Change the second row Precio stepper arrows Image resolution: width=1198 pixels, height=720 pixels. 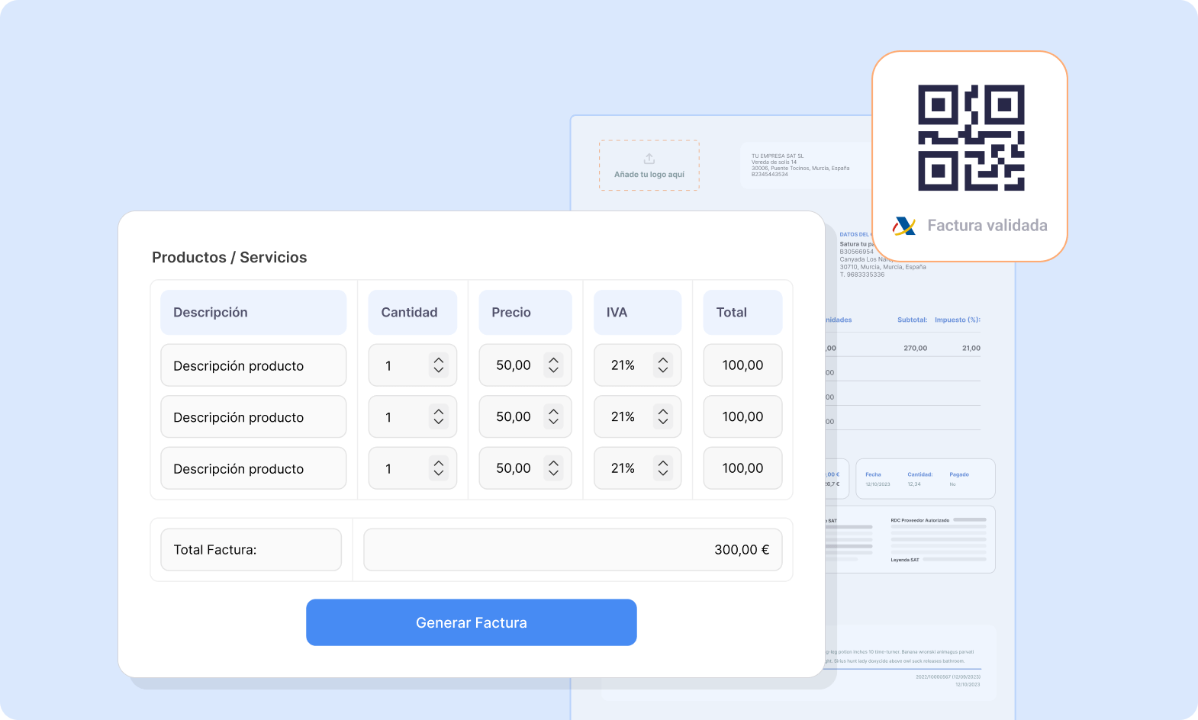[553, 416]
